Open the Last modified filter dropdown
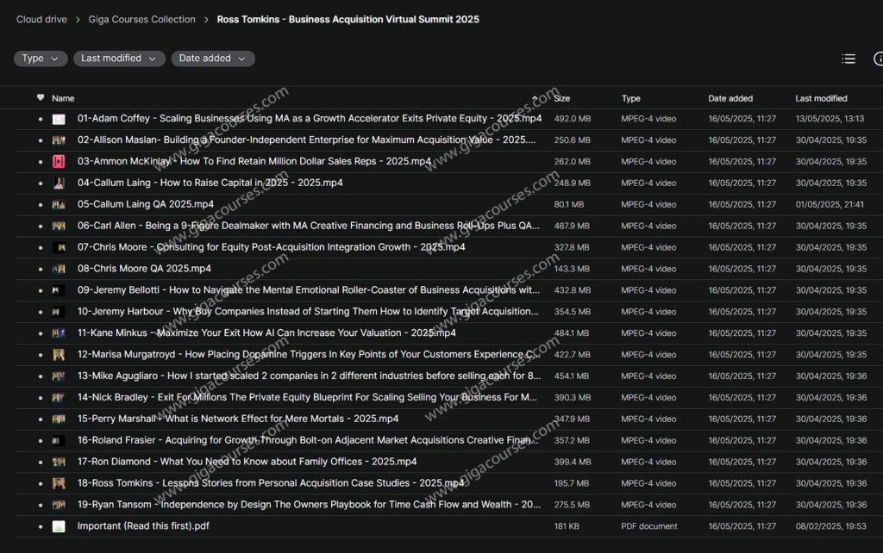This screenshot has height=553, width=883. 118,59
